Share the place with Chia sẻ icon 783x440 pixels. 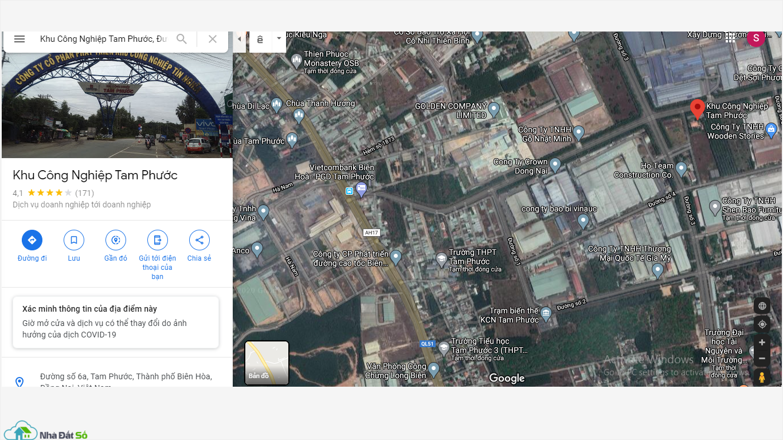point(199,240)
